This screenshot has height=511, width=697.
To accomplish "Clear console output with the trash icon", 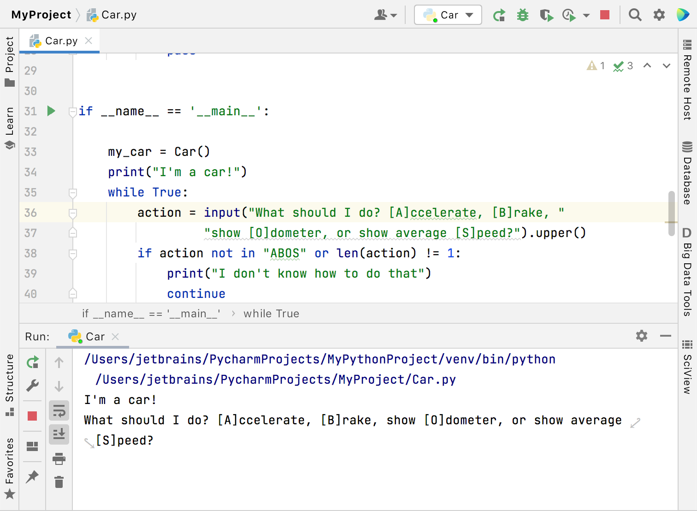I will [59, 482].
